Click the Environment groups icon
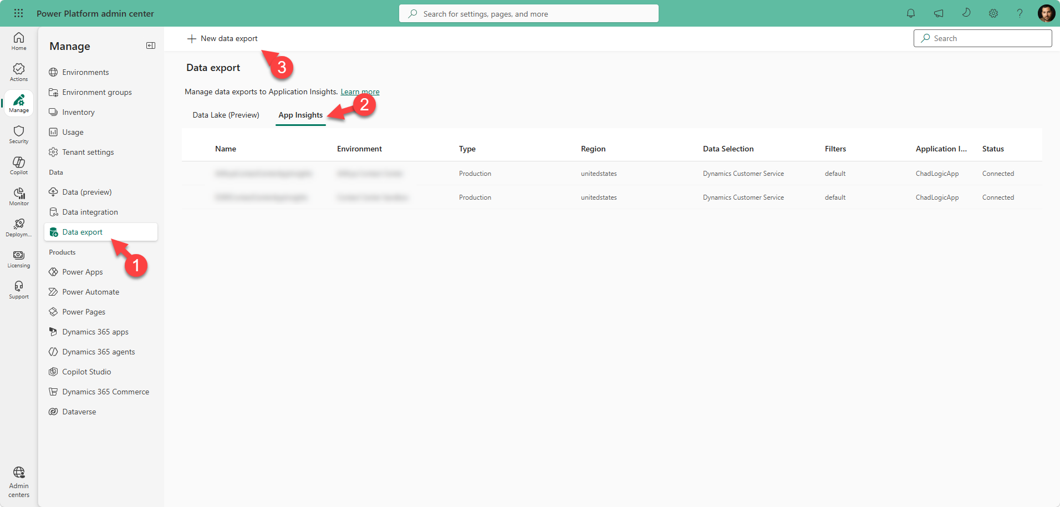 tap(53, 92)
